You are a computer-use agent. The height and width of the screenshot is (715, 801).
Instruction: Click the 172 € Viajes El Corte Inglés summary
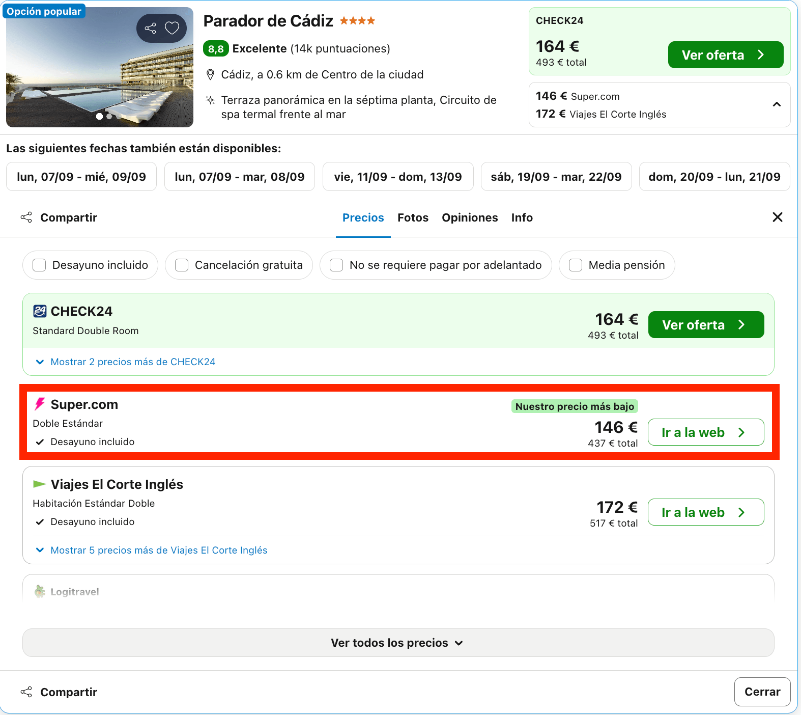click(x=601, y=114)
